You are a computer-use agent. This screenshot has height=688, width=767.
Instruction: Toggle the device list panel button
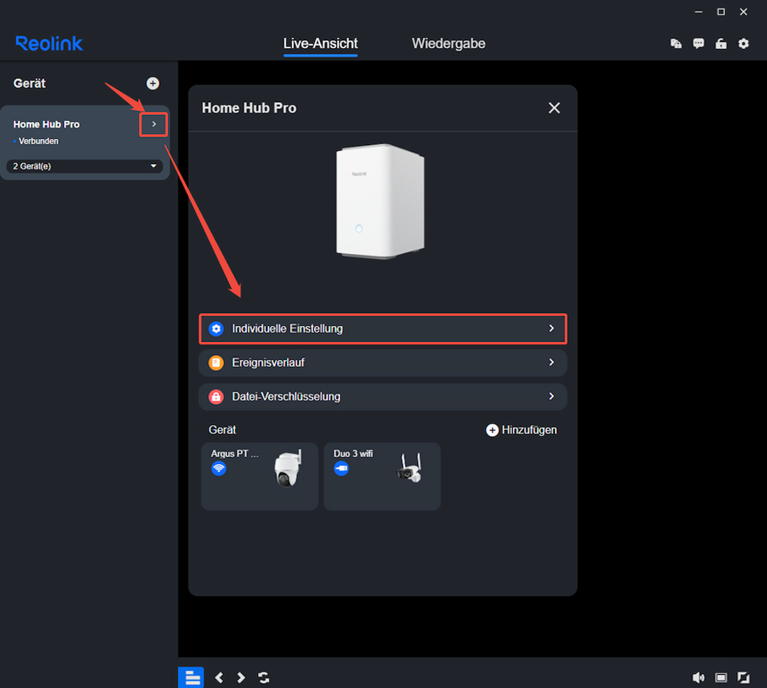[191, 678]
